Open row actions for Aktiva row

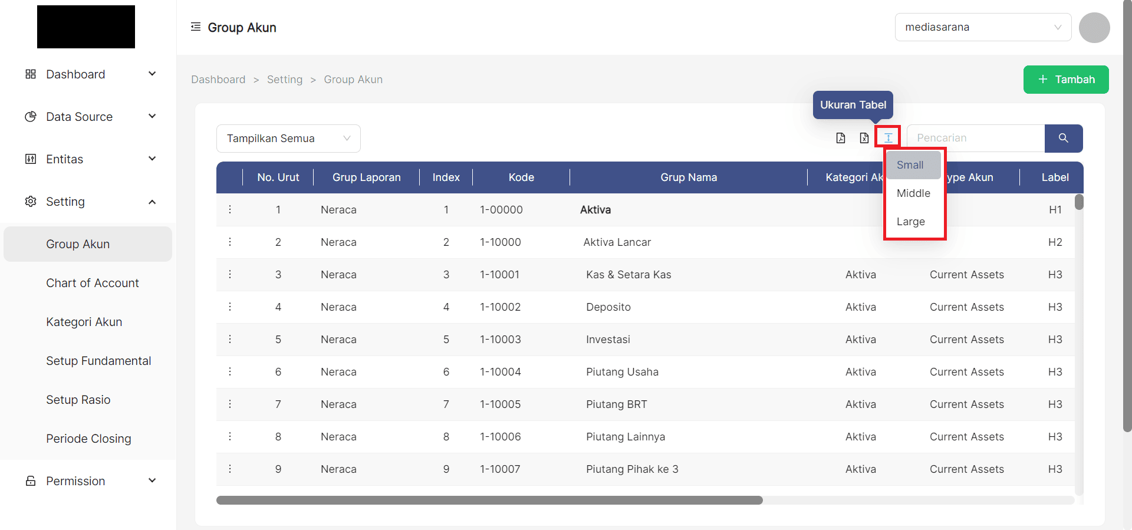pos(230,210)
